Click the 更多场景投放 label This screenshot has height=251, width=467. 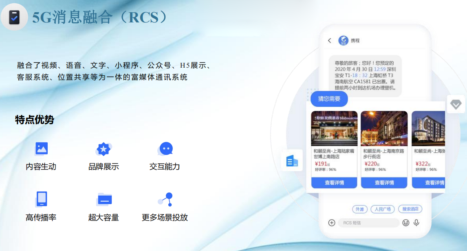coord(165,217)
